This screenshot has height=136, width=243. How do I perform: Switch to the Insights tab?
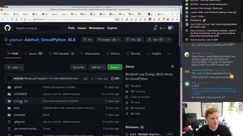[154, 54]
